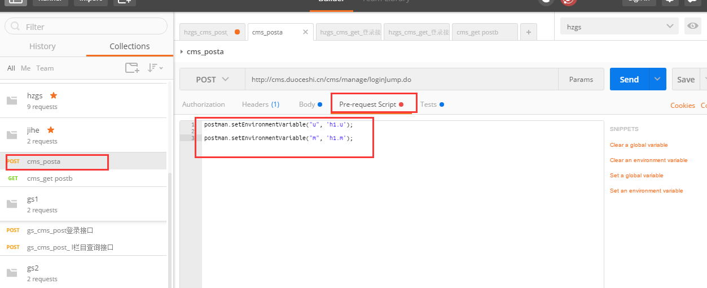The image size is (707, 288).
Task: Open the collection sort order icon
Action: (x=155, y=68)
